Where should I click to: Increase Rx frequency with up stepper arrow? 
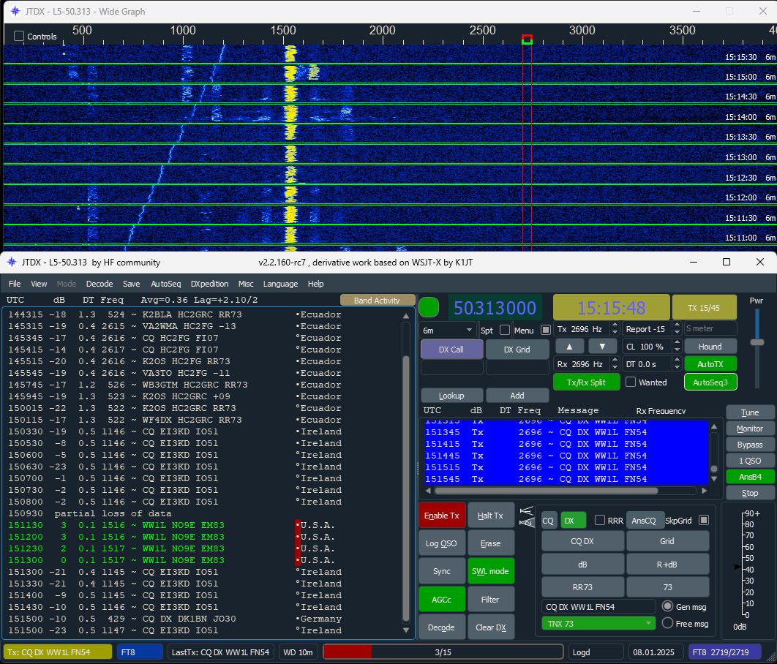(615, 361)
